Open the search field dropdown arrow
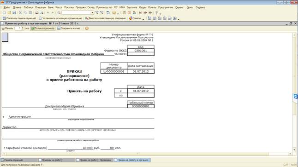Viewport: 298px width, 167px height. [x=92, y=13]
